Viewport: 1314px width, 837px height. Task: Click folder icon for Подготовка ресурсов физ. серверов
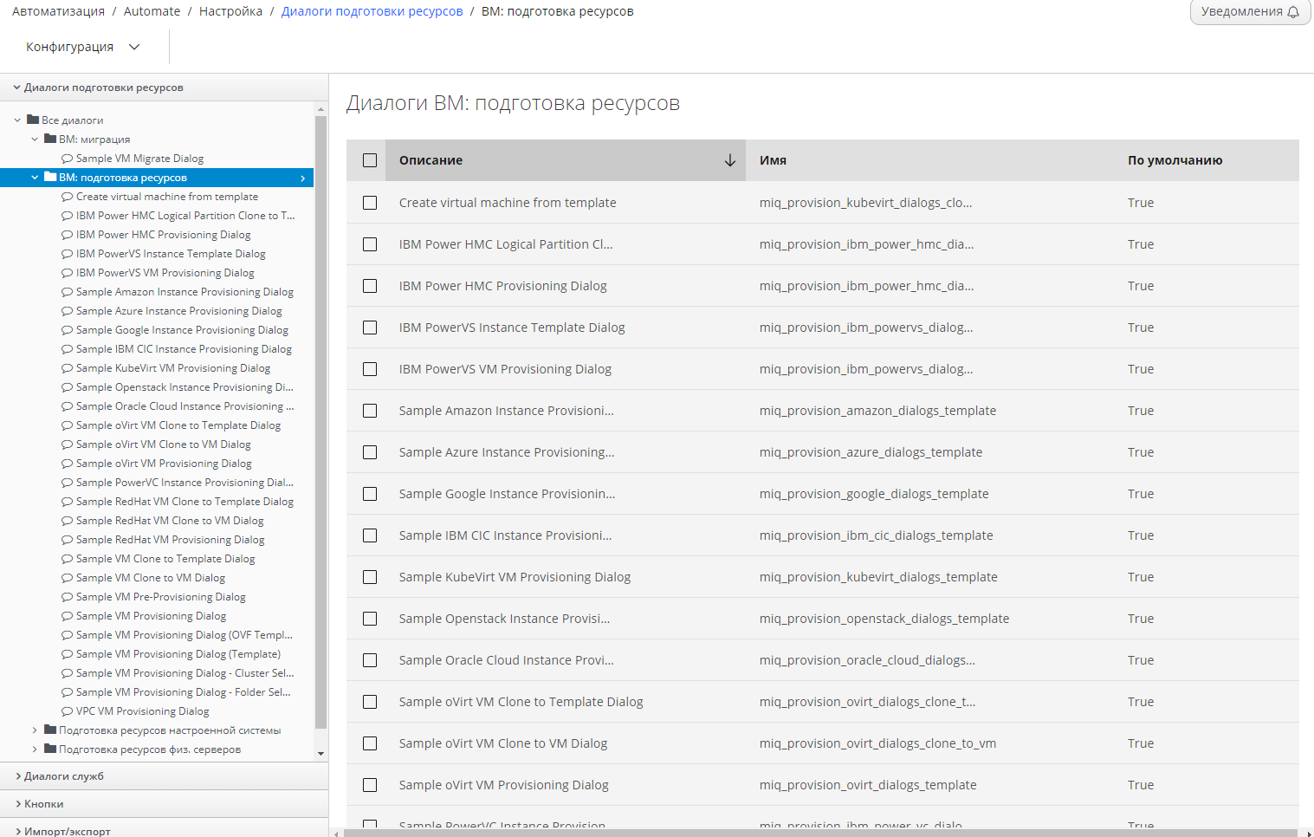tap(50, 749)
